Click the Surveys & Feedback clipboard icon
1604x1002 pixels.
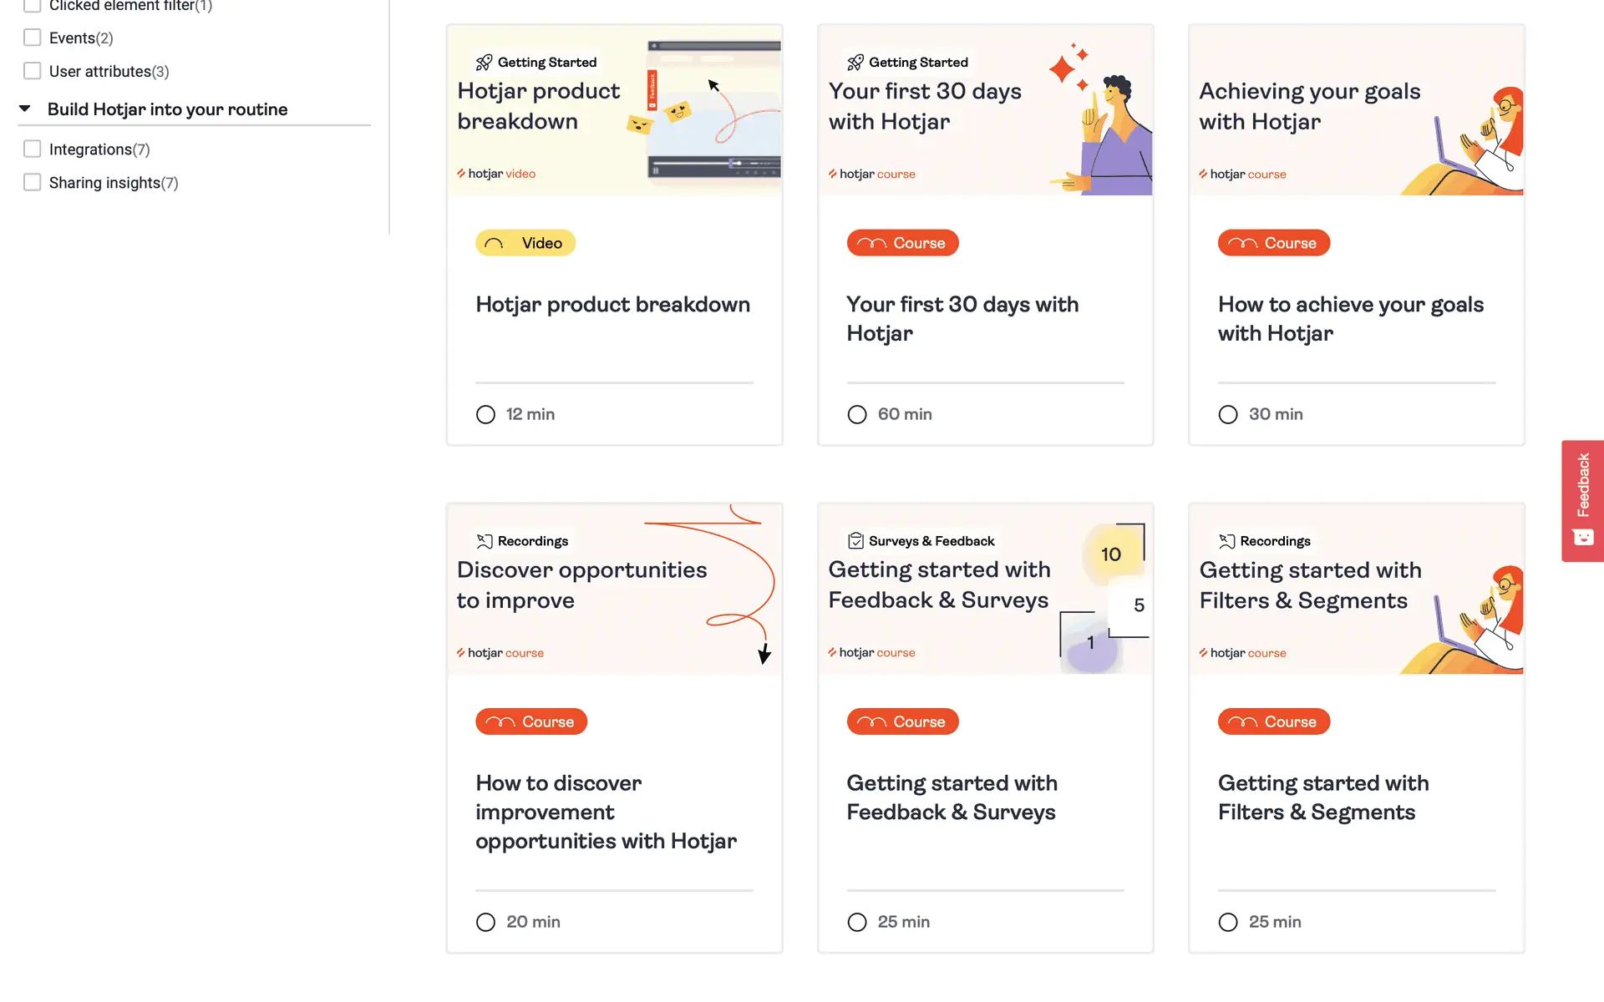(855, 541)
